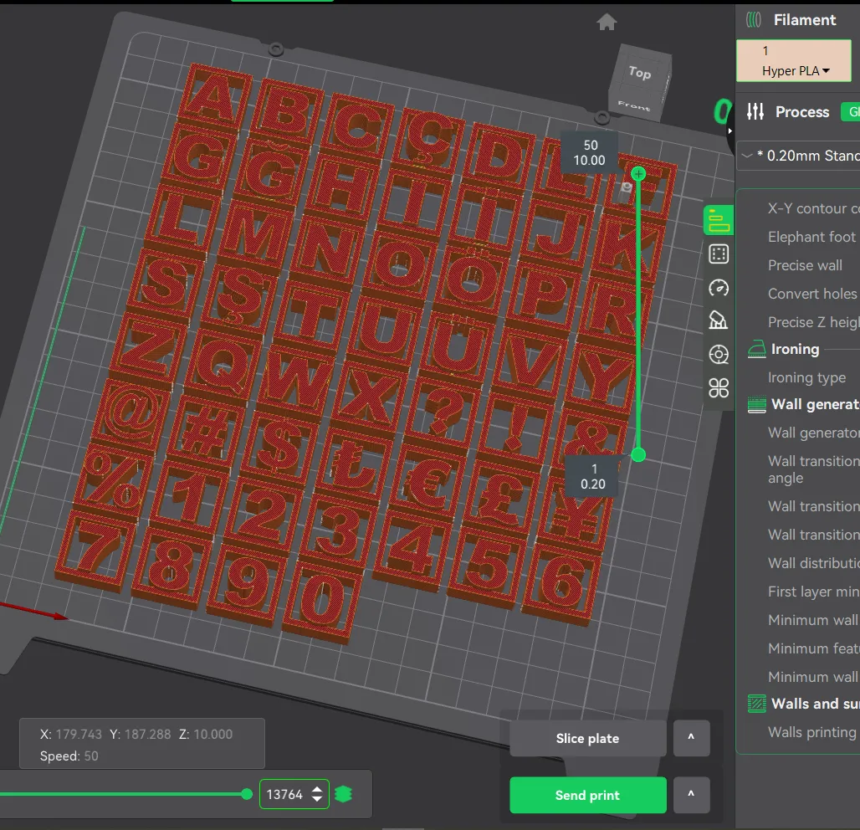Click the vertical layer slider track
This screenshot has height=830, width=860.
click(638, 315)
